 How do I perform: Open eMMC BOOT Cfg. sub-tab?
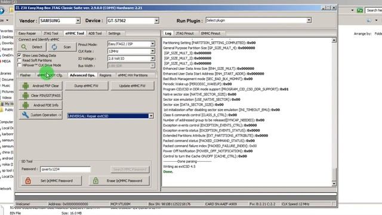(50, 75)
